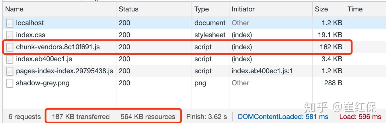Image resolution: width=386 pixels, height=123 pixels.
Task: Click the shadow-grey.png file icon
Action: [10, 83]
